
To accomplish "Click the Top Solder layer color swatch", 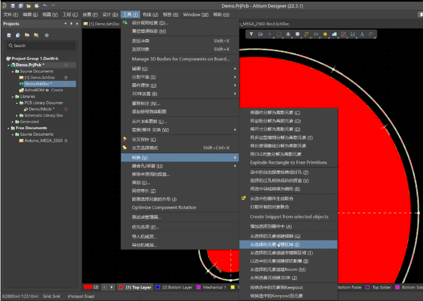I will [367, 287].
